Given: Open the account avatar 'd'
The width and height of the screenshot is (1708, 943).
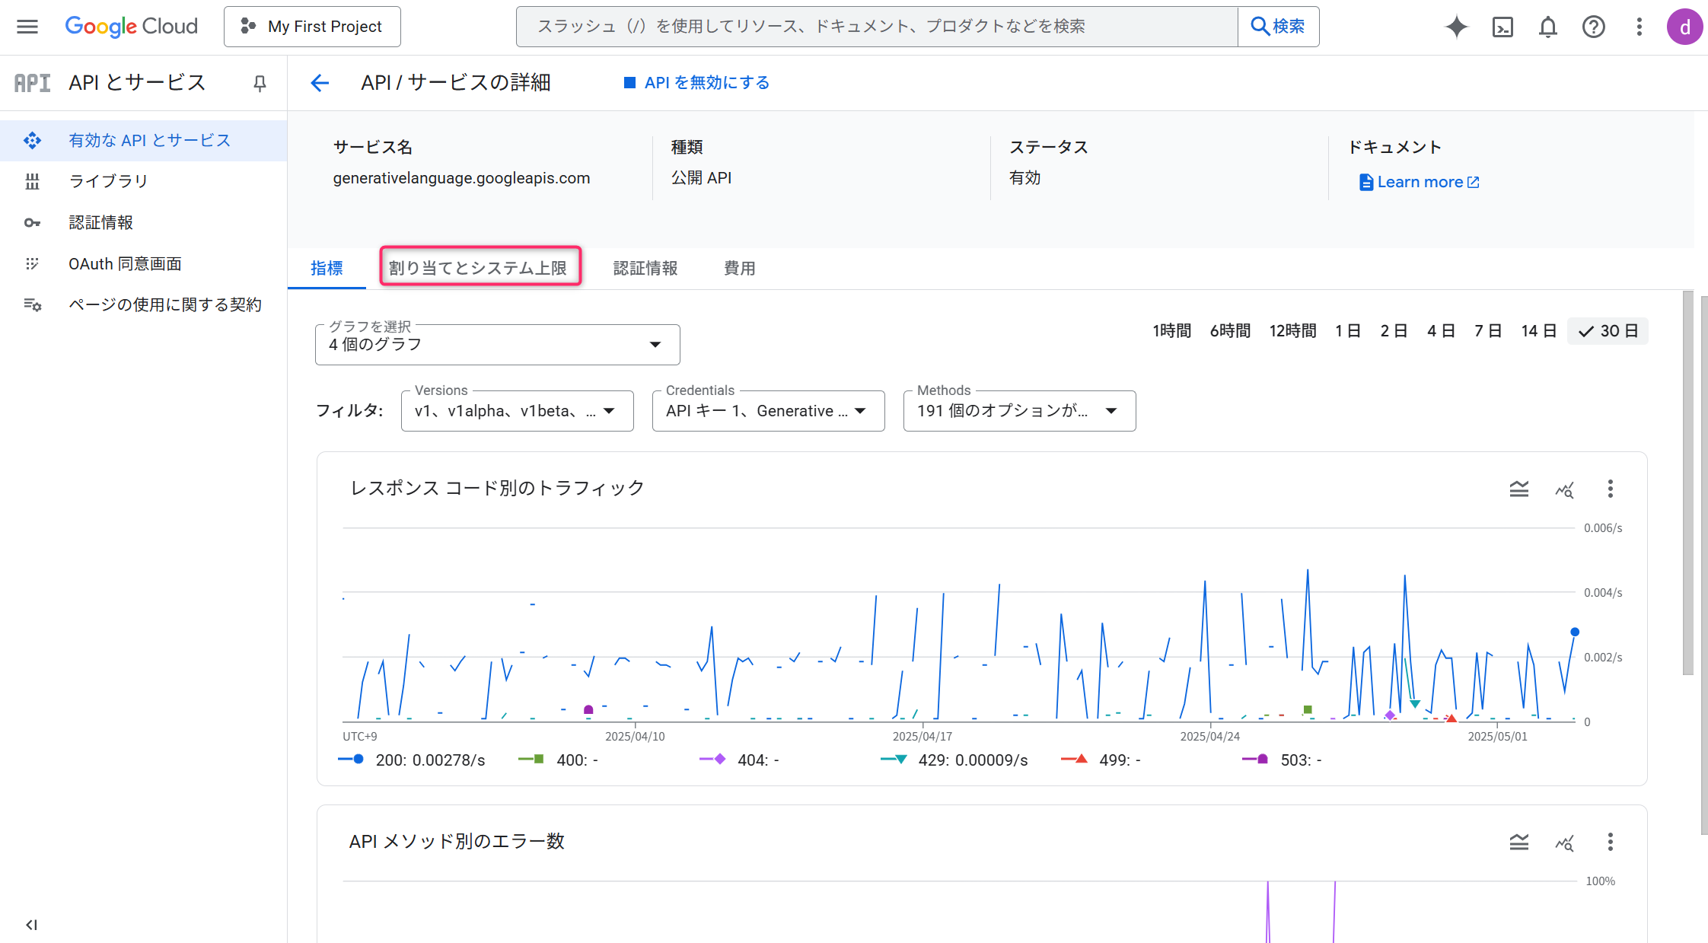Looking at the screenshot, I should pyautogui.click(x=1684, y=27).
